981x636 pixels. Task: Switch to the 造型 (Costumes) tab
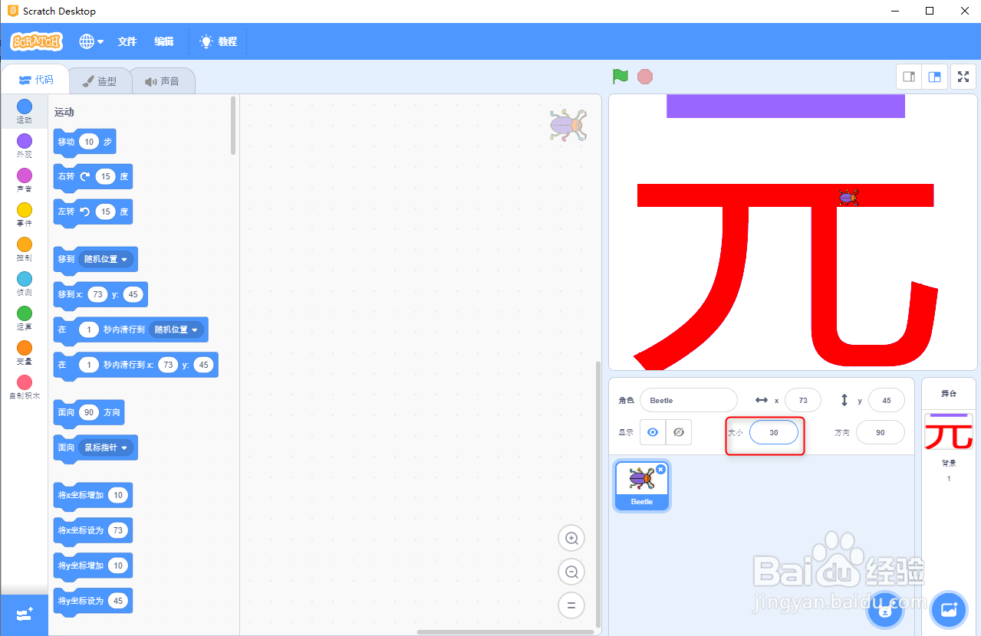coord(100,80)
